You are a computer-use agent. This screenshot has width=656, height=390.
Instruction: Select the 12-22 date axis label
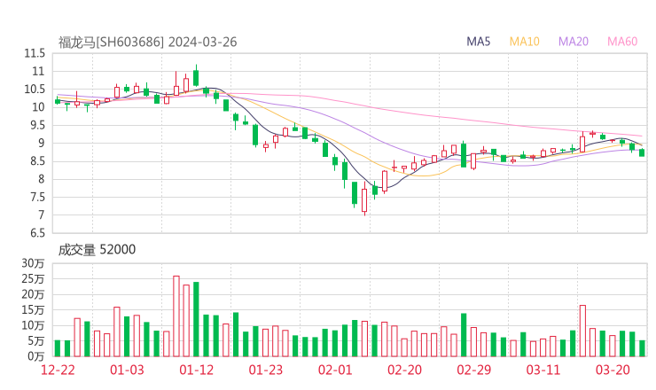[58, 370]
